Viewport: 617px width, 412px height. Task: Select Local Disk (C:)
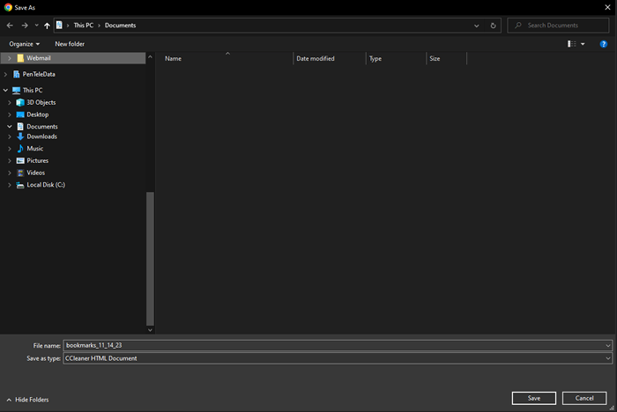coord(46,185)
